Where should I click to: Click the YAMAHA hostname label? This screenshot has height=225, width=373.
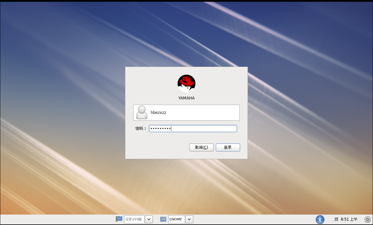tap(186, 98)
